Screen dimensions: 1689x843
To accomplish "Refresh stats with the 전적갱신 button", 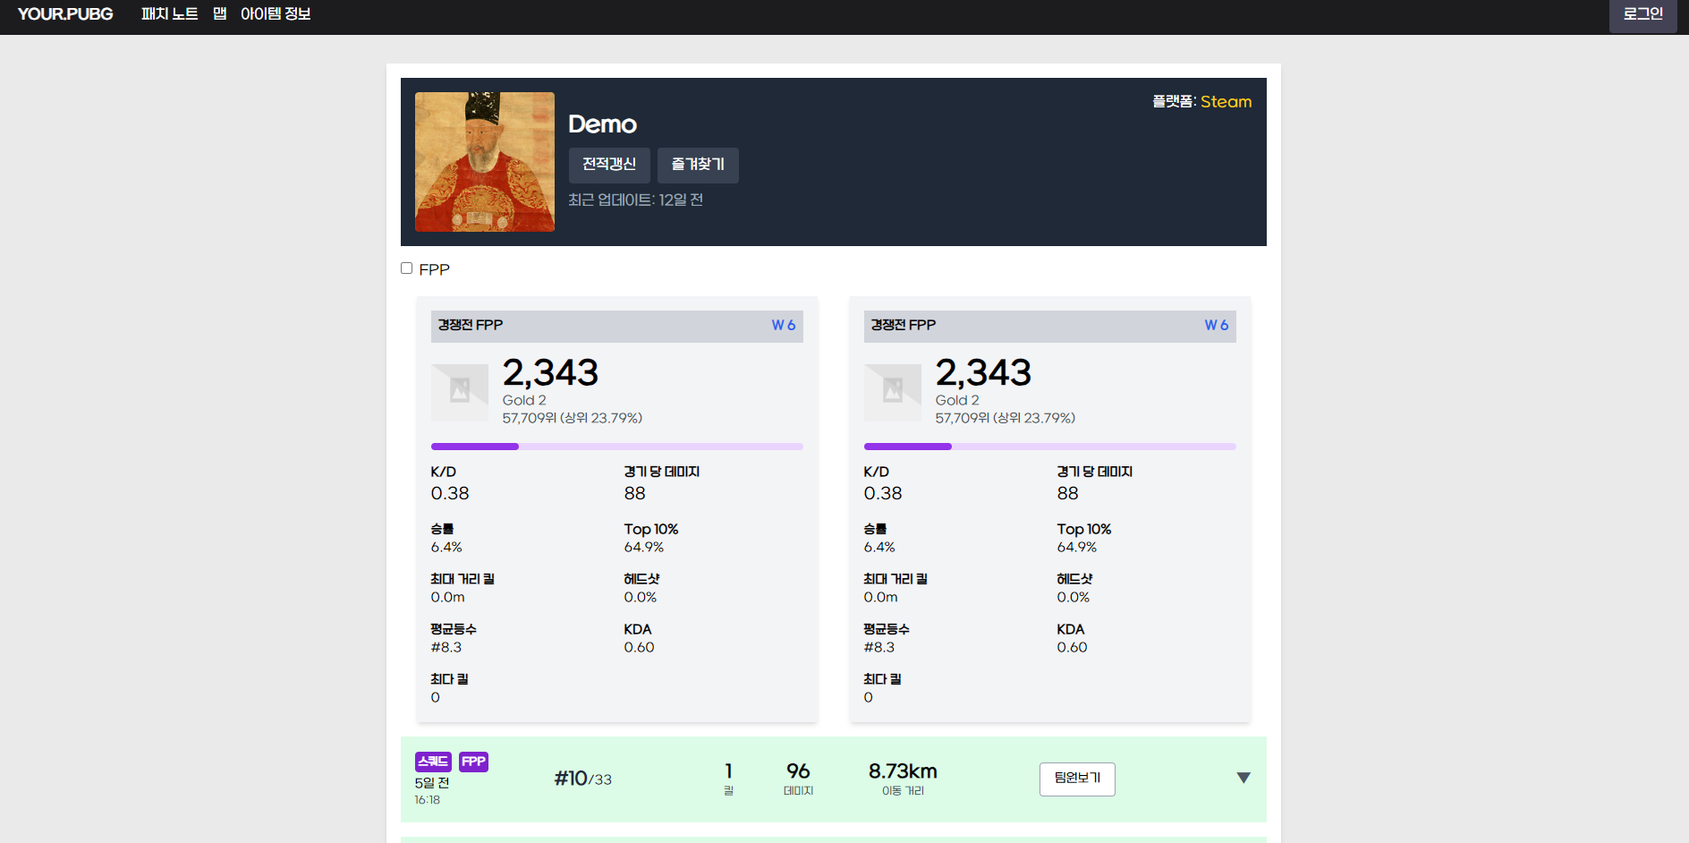I will [x=609, y=165].
